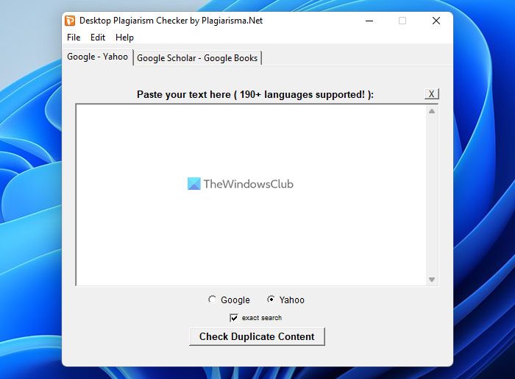Maximize the Plagiarism Checker window

point(402,21)
